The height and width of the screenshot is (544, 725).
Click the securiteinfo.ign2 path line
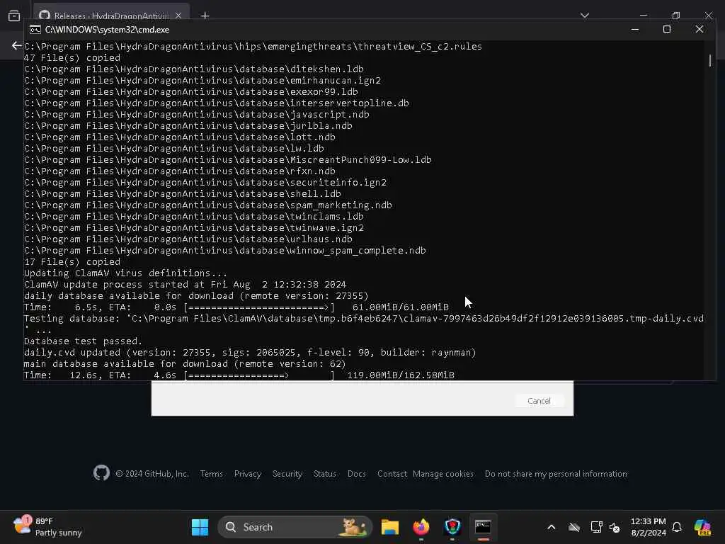tap(205, 182)
